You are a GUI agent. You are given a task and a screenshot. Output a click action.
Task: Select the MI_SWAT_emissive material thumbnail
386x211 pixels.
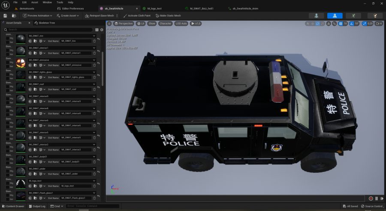click(x=21, y=63)
